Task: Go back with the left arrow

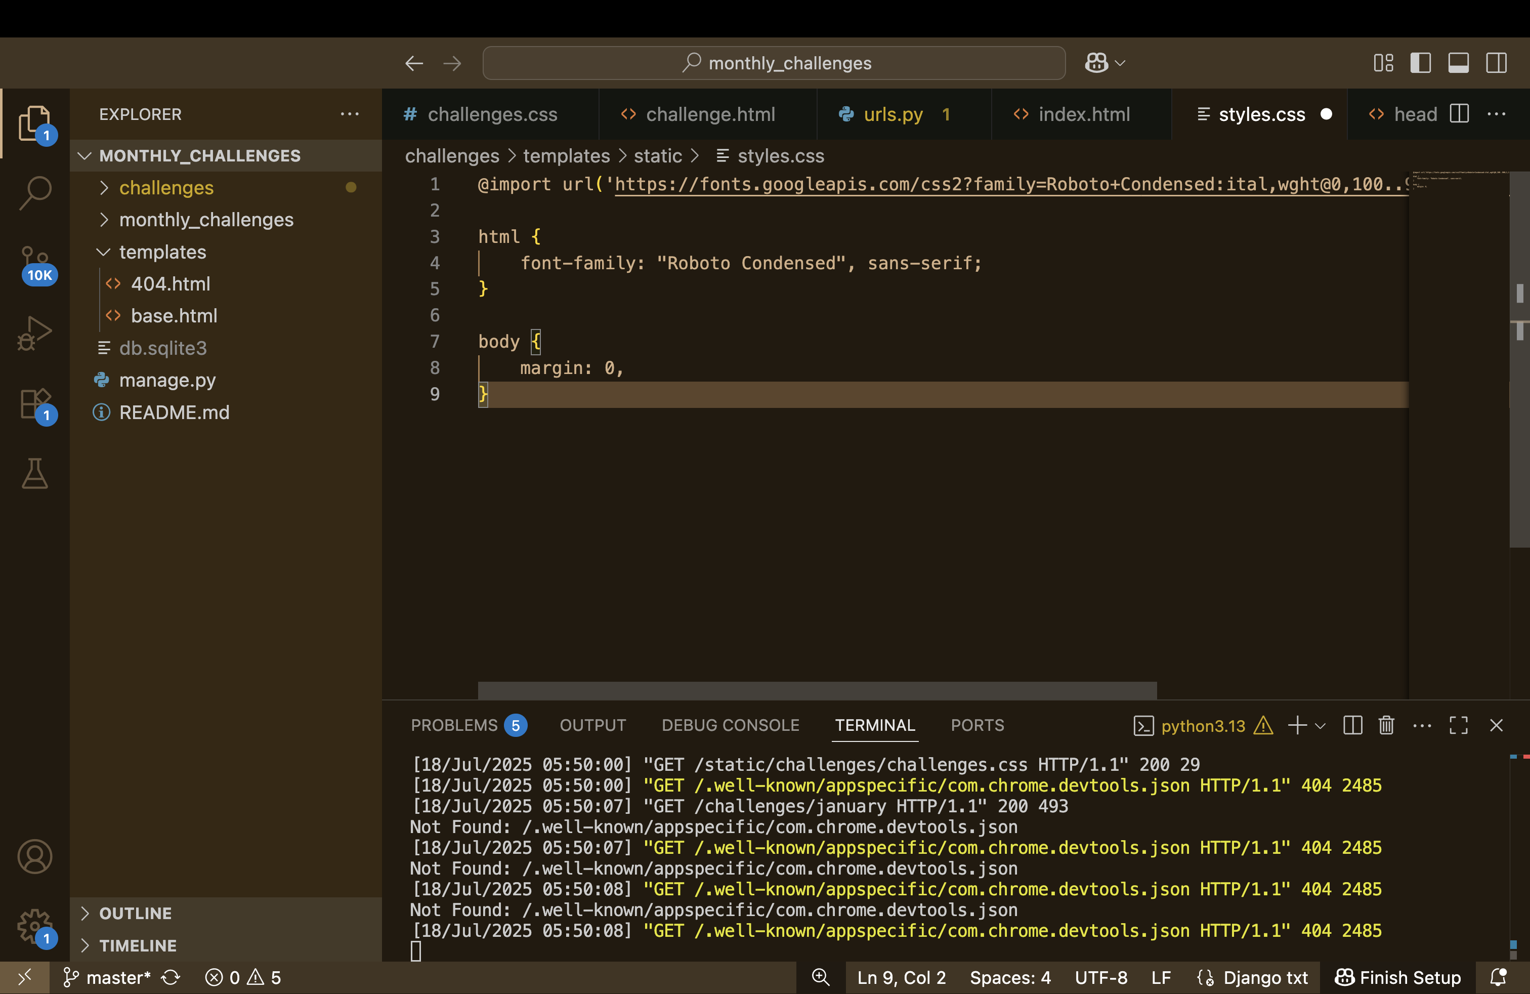Action: tap(414, 63)
